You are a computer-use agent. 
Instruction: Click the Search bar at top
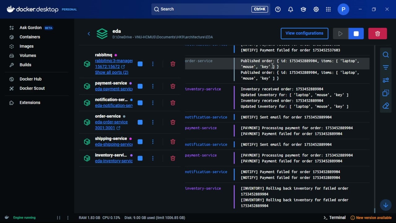click(x=211, y=9)
